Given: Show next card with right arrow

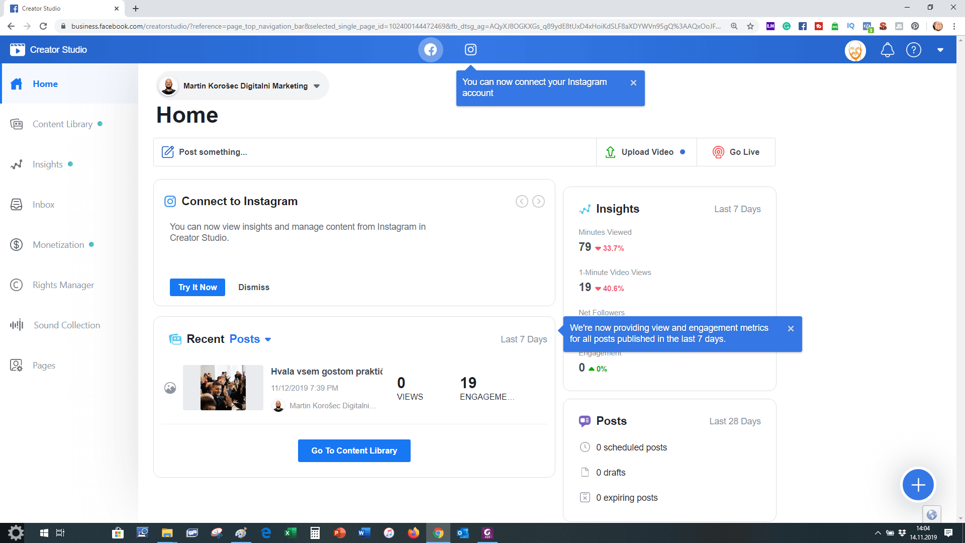Looking at the screenshot, I should (538, 202).
